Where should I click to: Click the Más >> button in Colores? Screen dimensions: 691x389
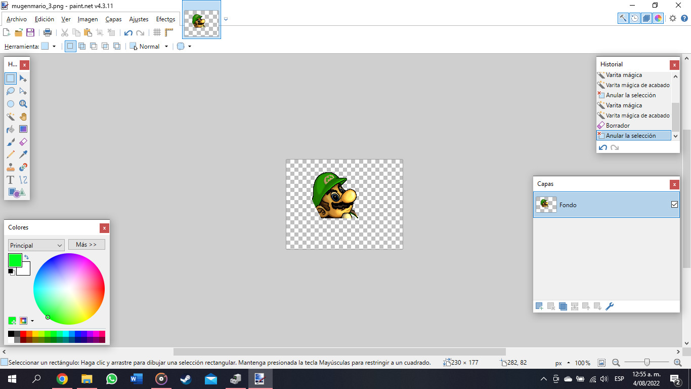click(87, 244)
